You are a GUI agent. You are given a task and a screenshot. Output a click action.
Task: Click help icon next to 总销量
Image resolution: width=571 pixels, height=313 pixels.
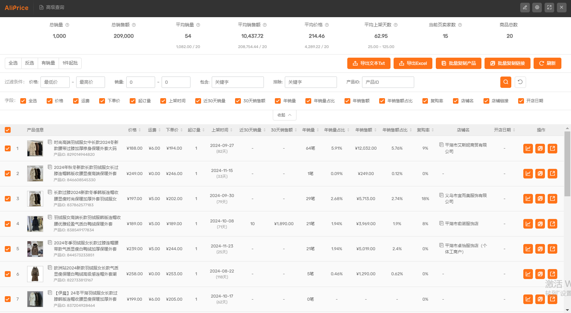pyautogui.click(x=67, y=25)
